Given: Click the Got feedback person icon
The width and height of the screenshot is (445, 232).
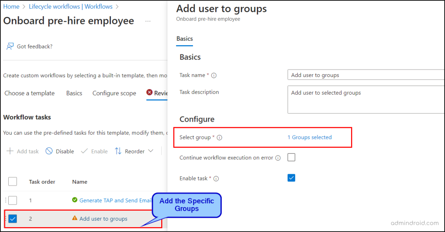Looking at the screenshot, I should 10,46.
